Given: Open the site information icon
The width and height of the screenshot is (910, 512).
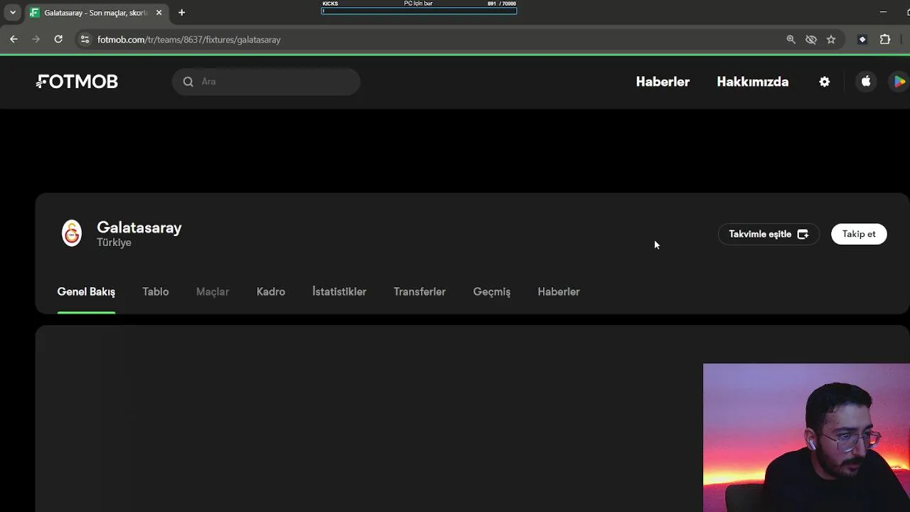Looking at the screenshot, I should 85,40.
